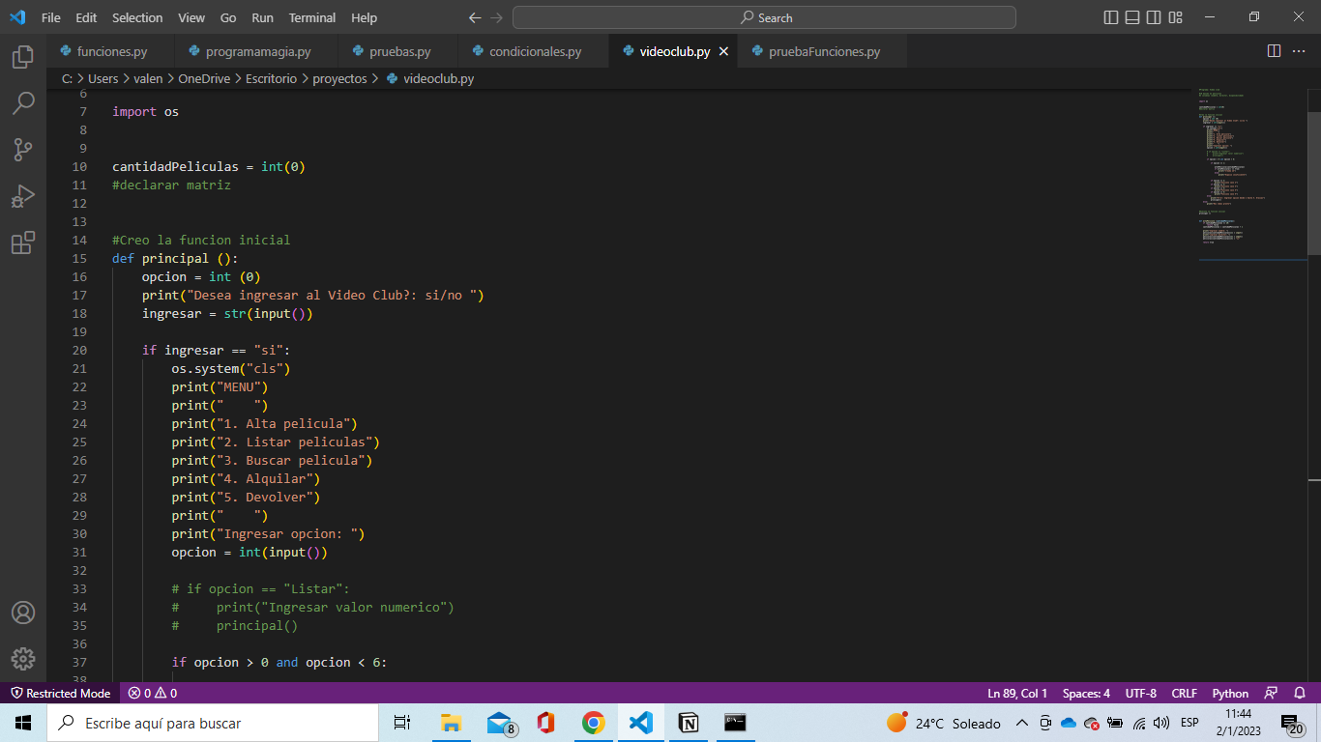Screen dimensions: 1321x742
Task: Open Windows Start menu
Action: click(x=23, y=723)
